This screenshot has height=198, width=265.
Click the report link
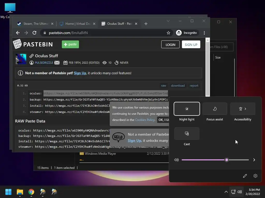[194, 86]
